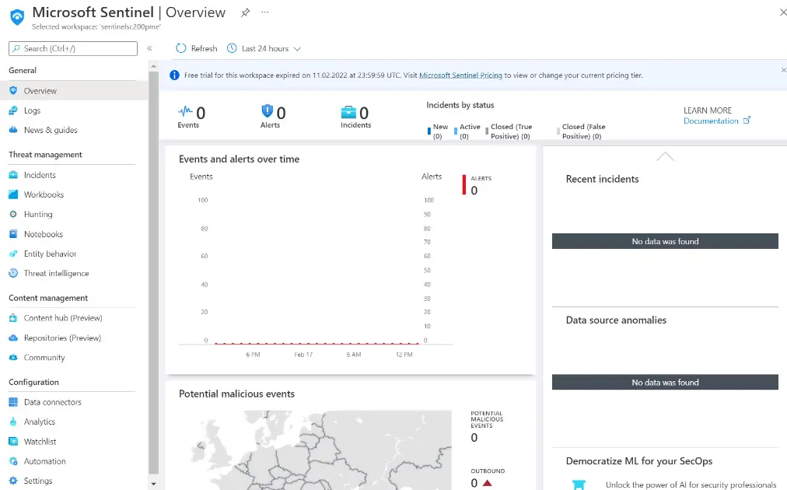Pin the Sentinel blade with the pin icon
The width and height of the screenshot is (787, 490).
(x=245, y=12)
